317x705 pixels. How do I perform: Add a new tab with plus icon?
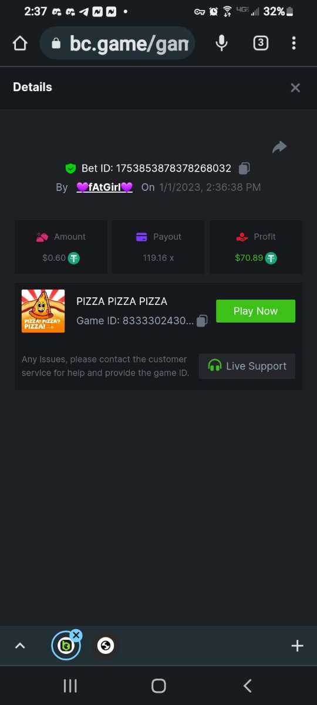[x=297, y=646]
